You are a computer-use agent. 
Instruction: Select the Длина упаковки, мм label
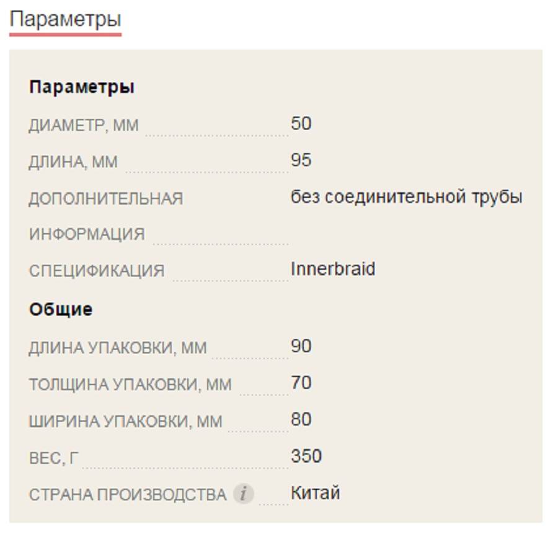click(x=118, y=348)
